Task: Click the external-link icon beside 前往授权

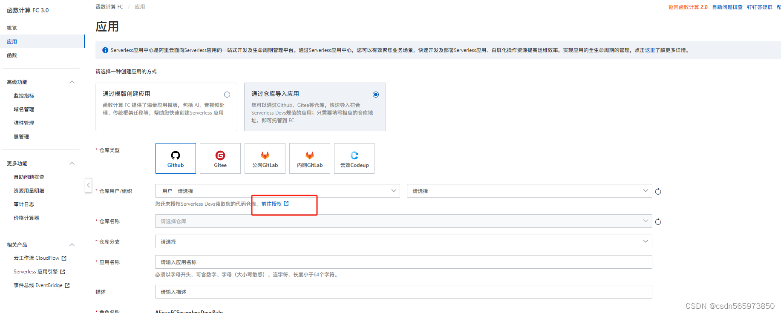Action: coord(286,204)
